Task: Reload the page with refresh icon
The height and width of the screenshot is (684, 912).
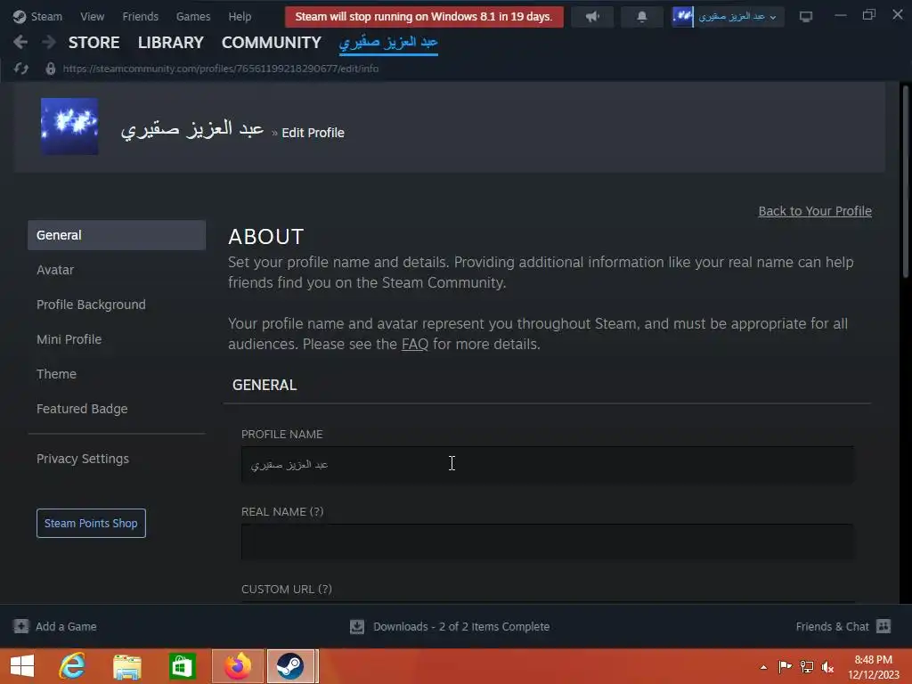Action: [21, 69]
